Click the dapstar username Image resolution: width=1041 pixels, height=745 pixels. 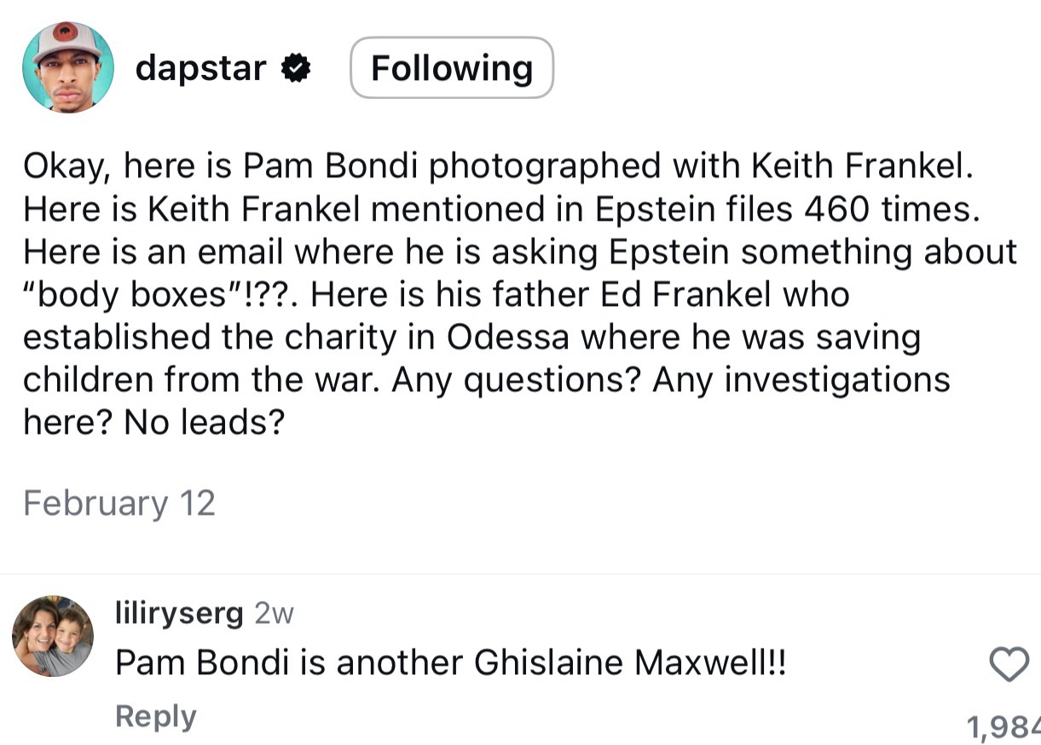(200, 67)
